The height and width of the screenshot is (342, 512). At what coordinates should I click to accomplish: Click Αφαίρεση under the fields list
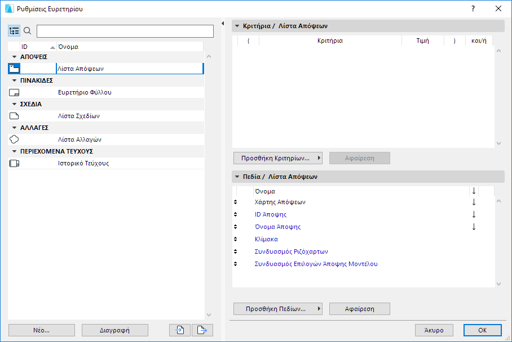[x=360, y=309]
